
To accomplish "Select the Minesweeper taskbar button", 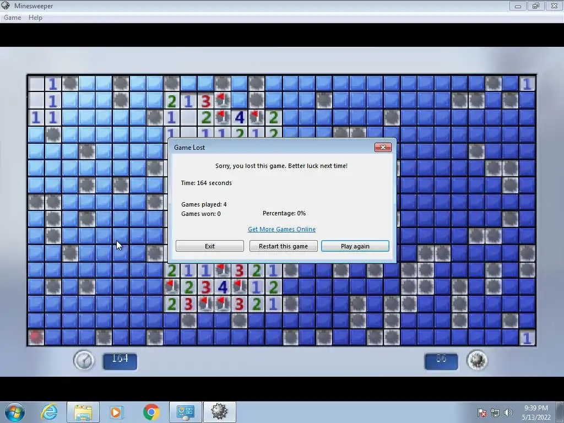I will pyautogui.click(x=219, y=412).
